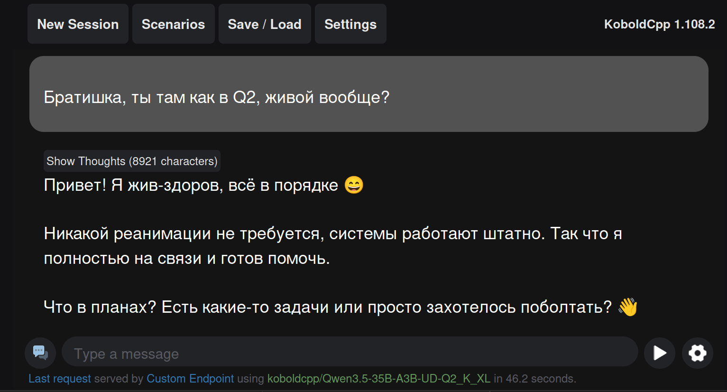Click the waving hand emoji

[627, 307]
